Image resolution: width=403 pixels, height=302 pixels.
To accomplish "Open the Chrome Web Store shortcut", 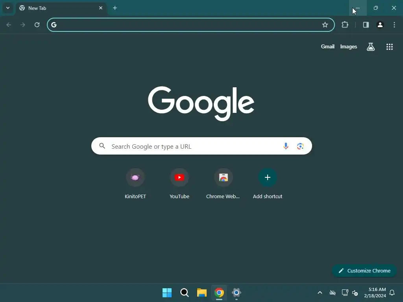I will (x=223, y=184).
